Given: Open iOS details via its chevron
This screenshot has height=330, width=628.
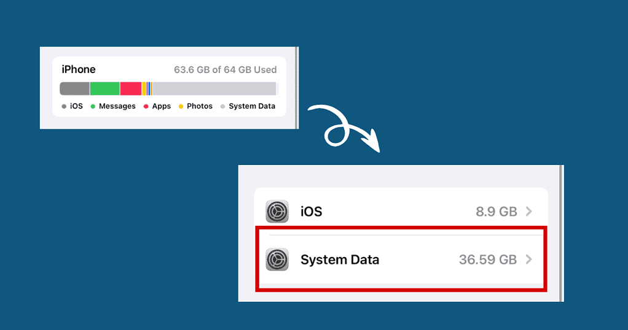Looking at the screenshot, I should (528, 212).
